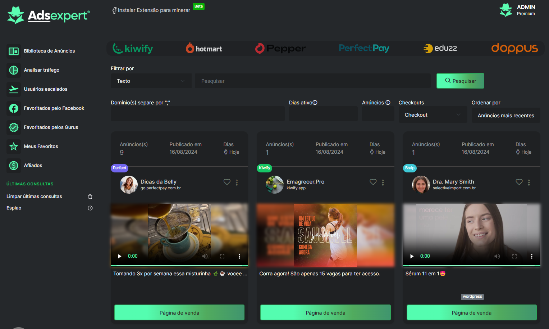Image resolution: width=549 pixels, height=329 pixels.
Task: Favorite the Dicas da Belly ad with heart
Action: coord(227,182)
